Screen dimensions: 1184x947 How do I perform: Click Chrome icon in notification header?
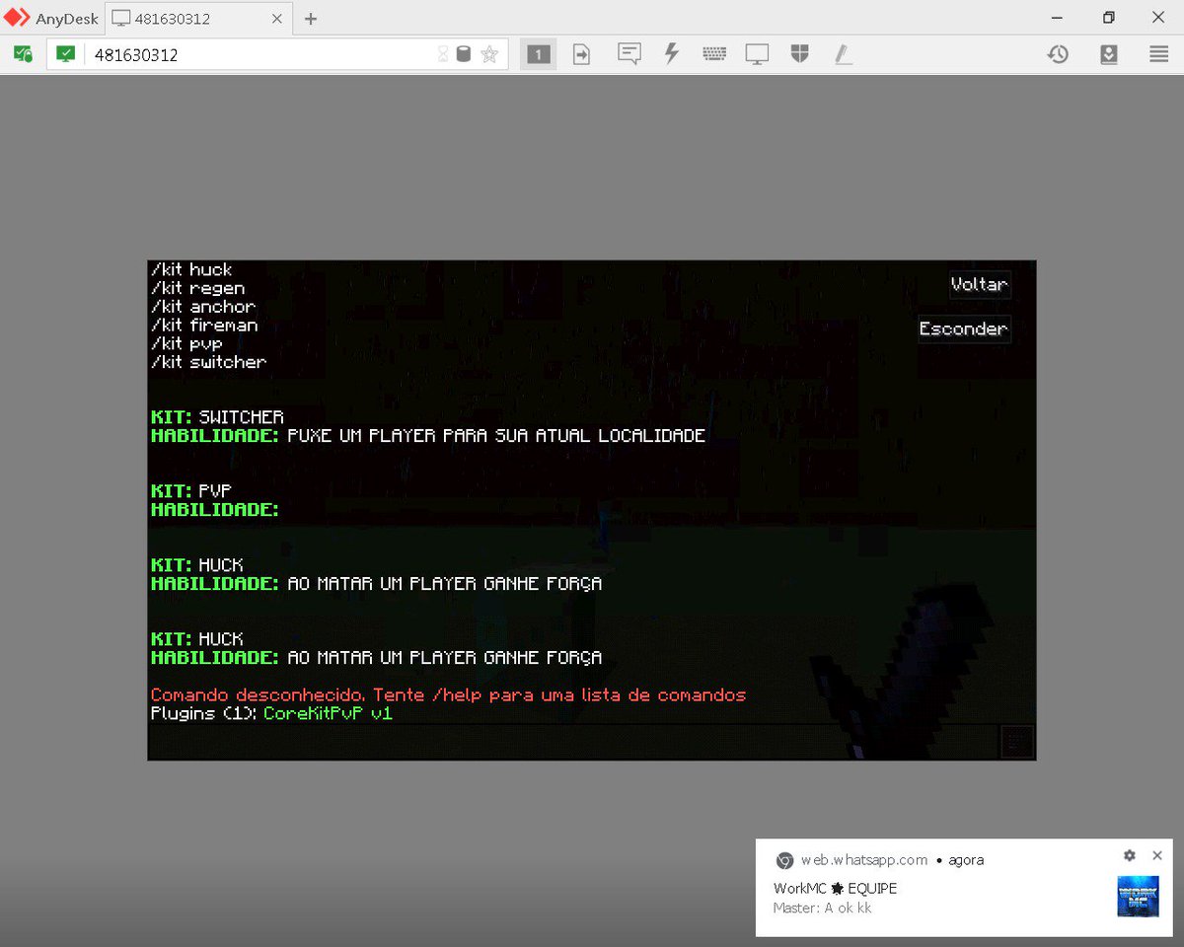[784, 860]
